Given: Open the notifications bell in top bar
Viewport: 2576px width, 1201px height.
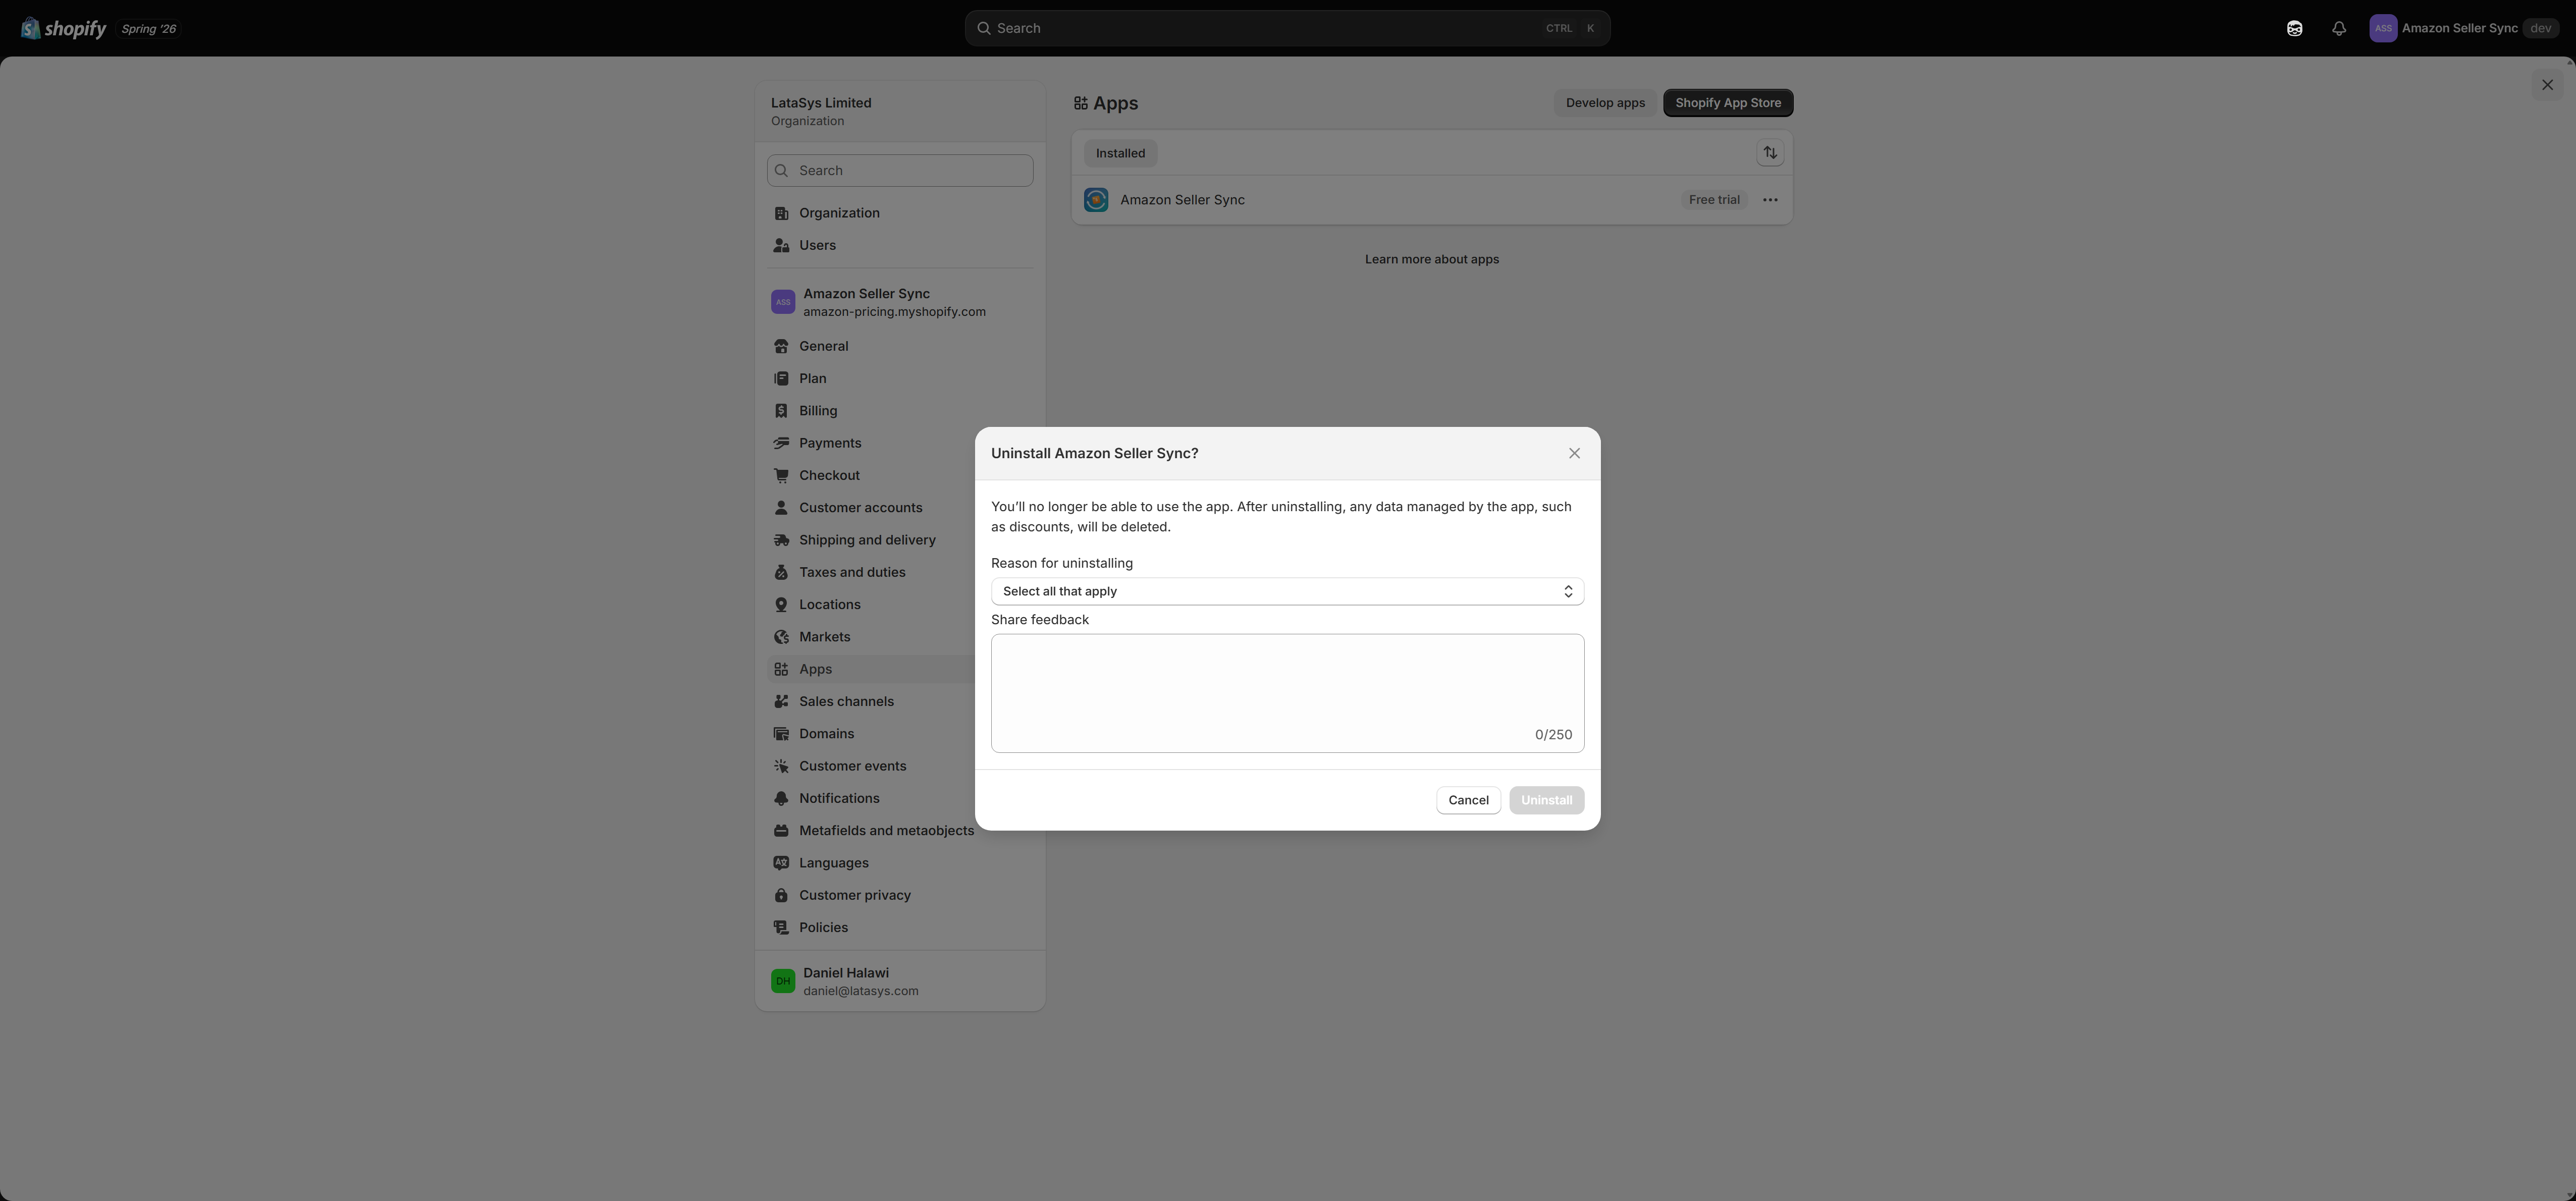Looking at the screenshot, I should (x=2339, y=28).
